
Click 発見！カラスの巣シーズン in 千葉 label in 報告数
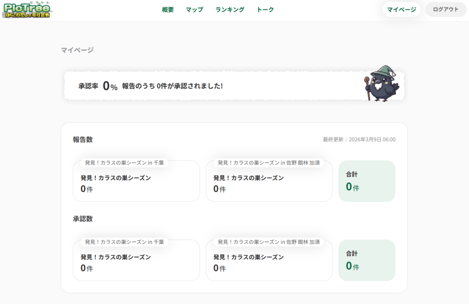pos(125,163)
